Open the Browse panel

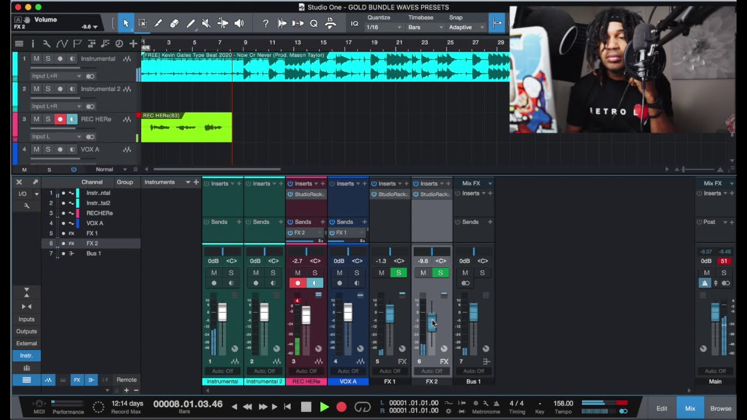click(x=721, y=408)
